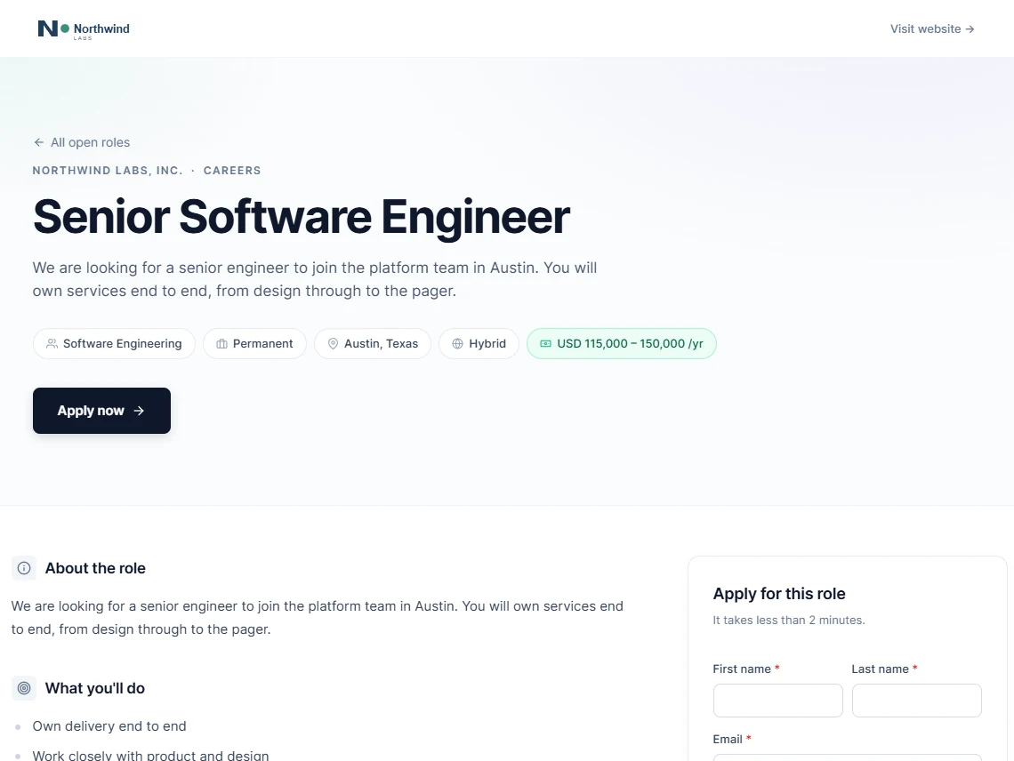Click the What you'll do heading

point(95,688)
